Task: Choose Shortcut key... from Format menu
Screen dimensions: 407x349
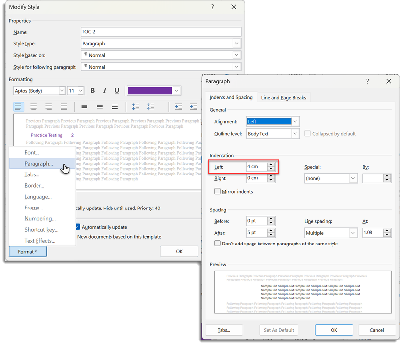Action: click(41, 230)
